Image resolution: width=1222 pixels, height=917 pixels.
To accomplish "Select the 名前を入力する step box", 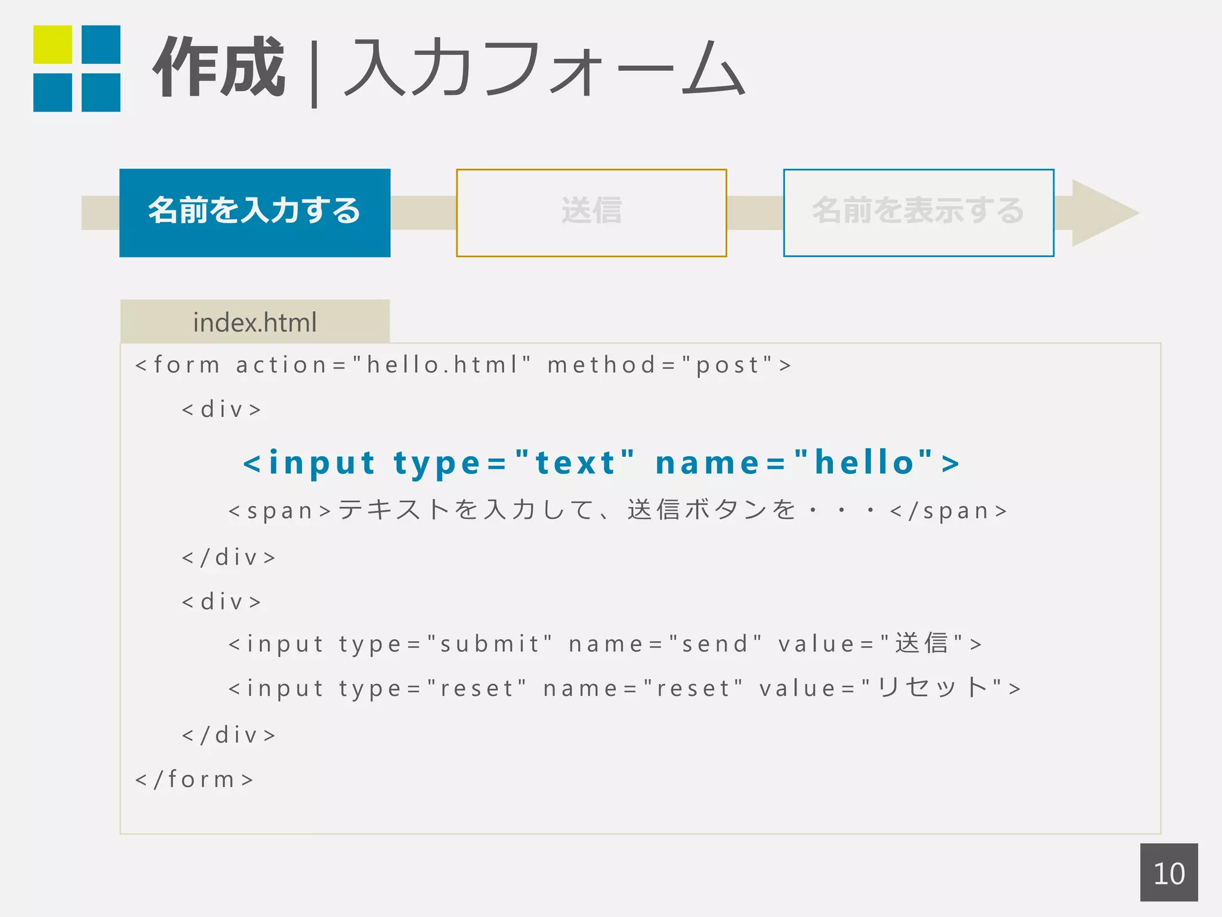I will tap(255, 213).
